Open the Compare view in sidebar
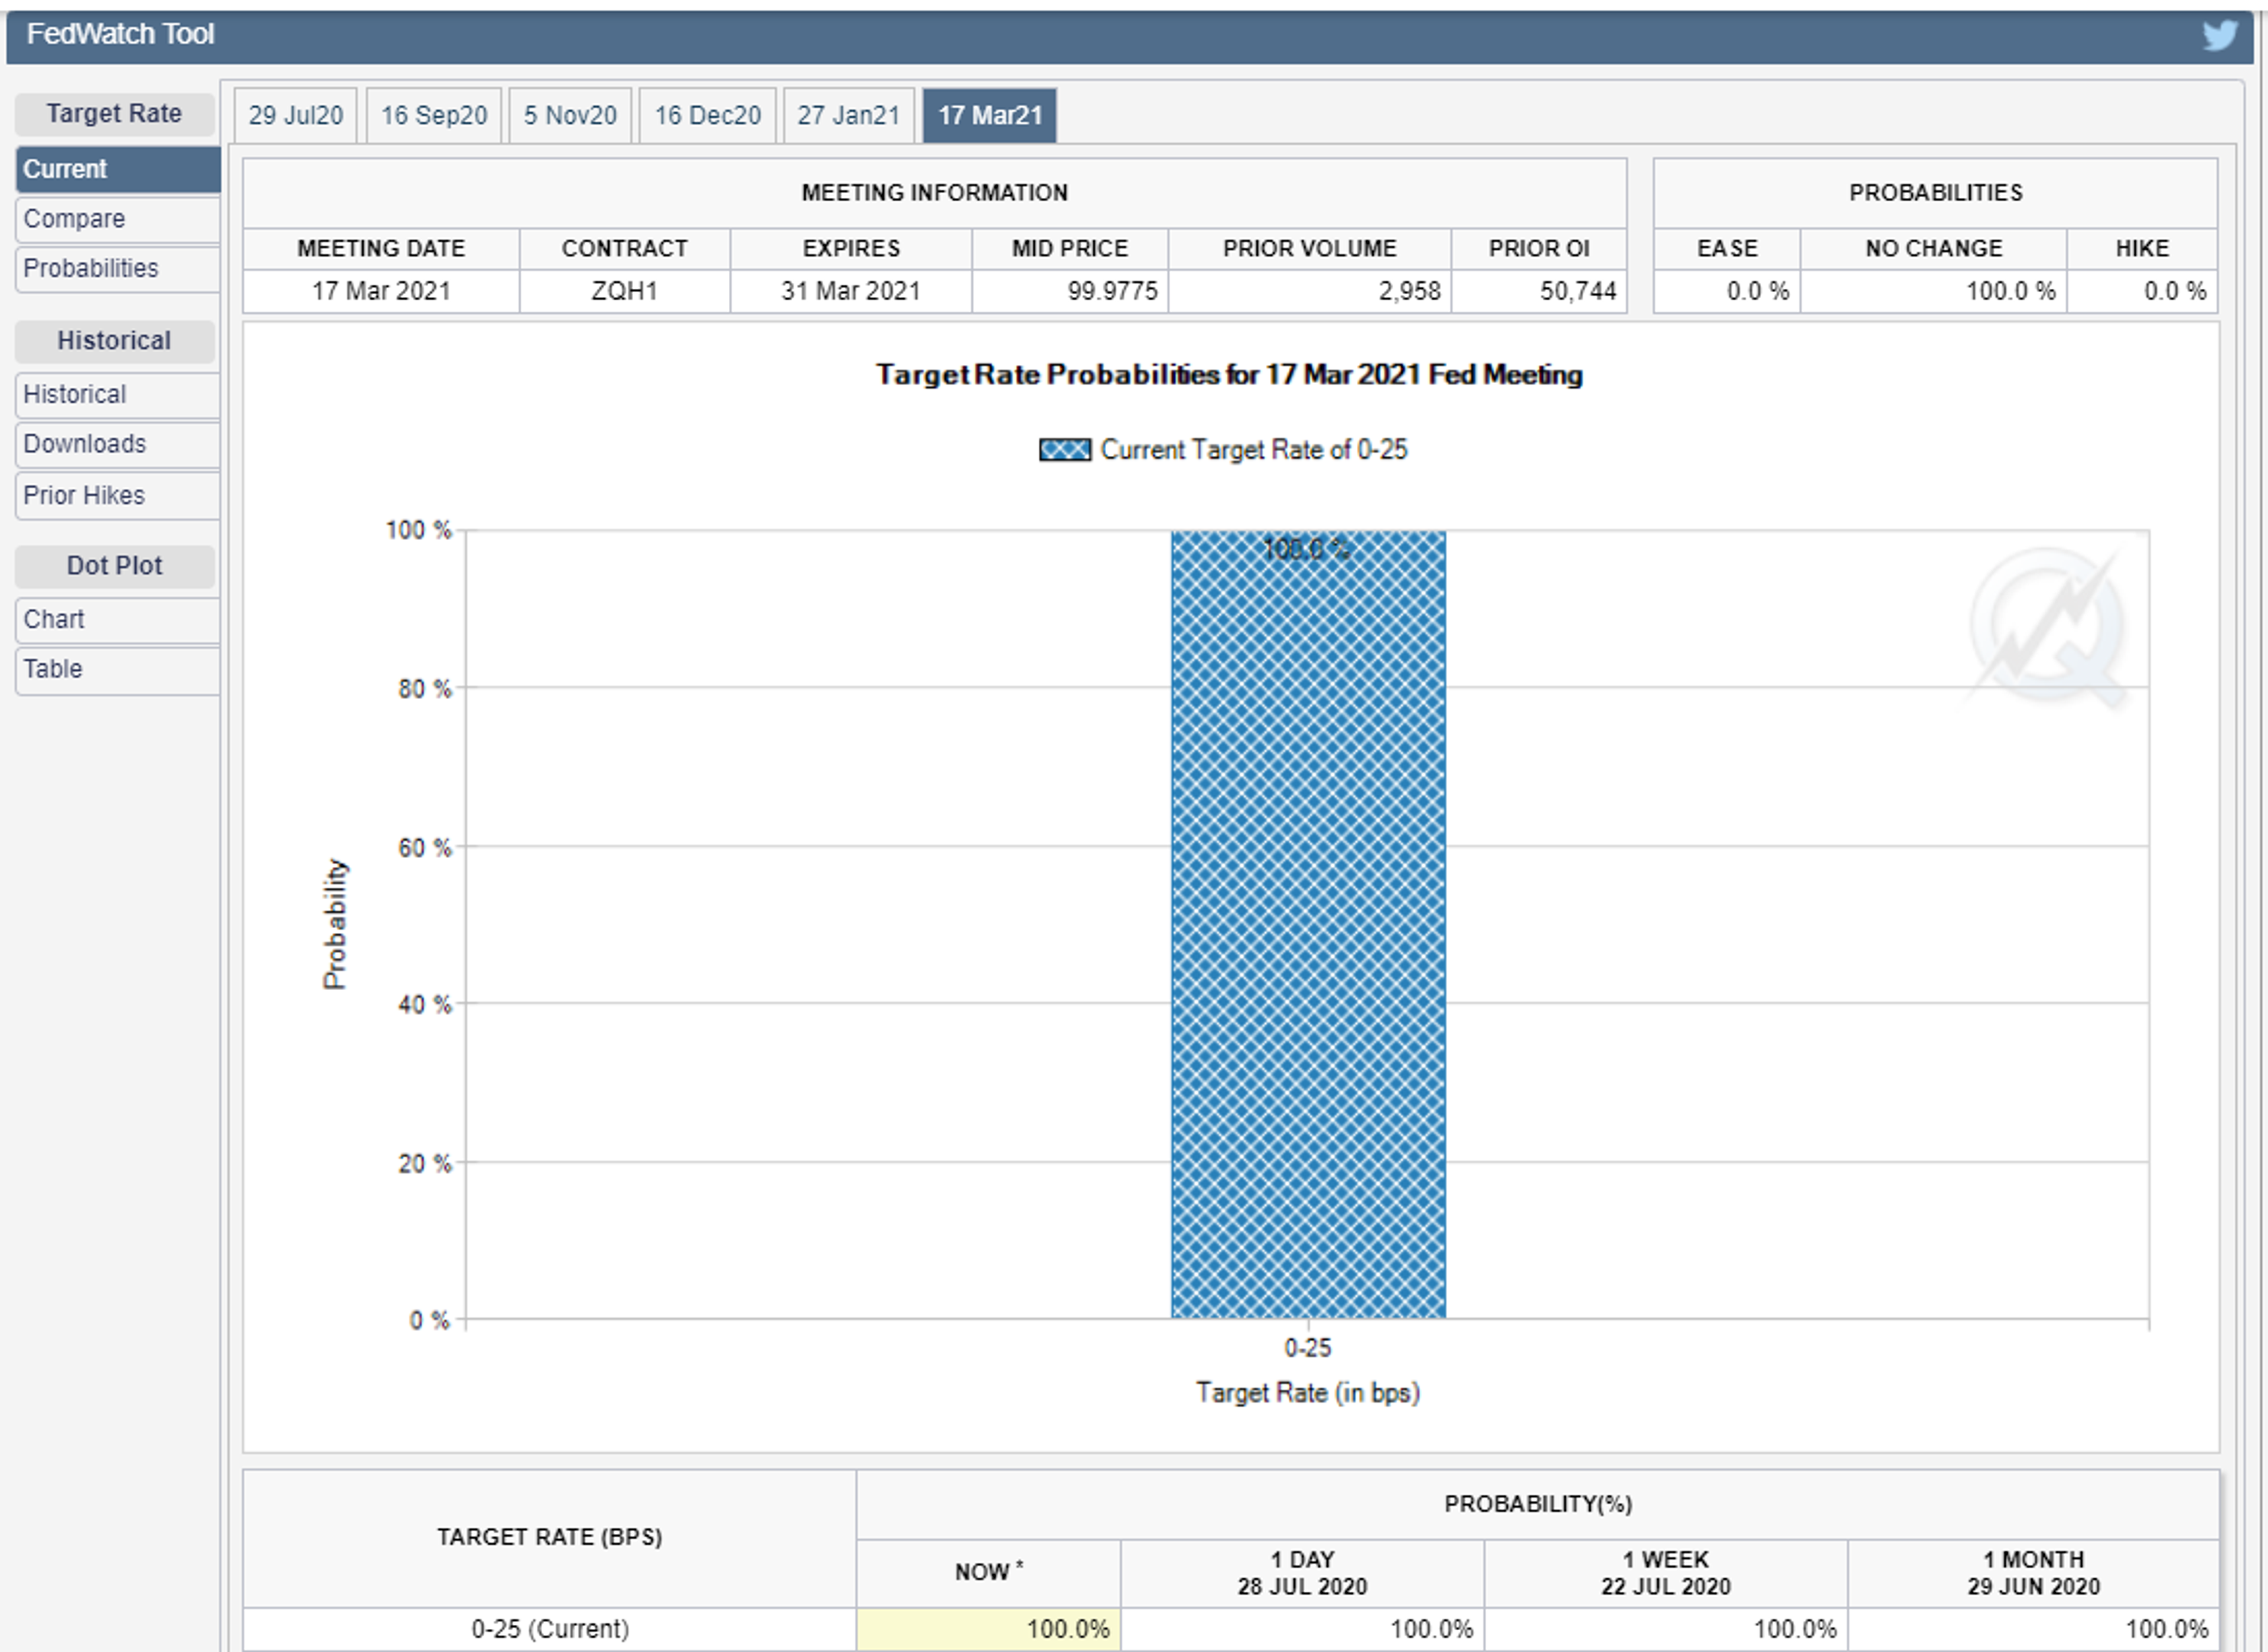This screenshot has width=2268, height=1652. point(118,219)
